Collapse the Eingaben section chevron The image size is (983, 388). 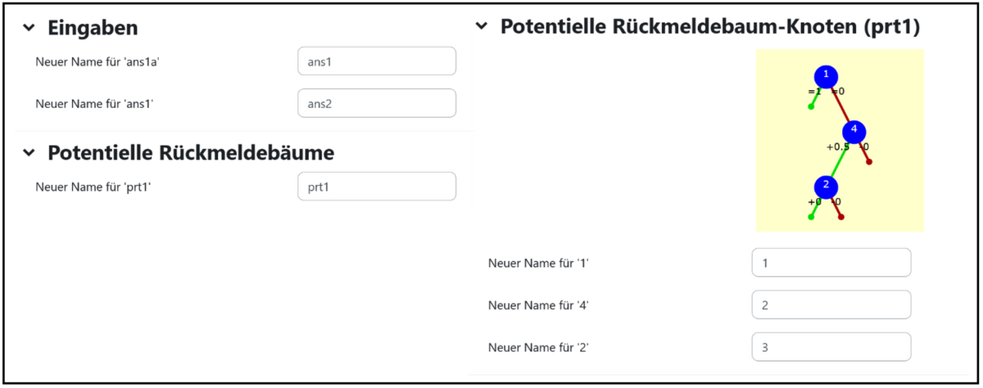point(29,28)
